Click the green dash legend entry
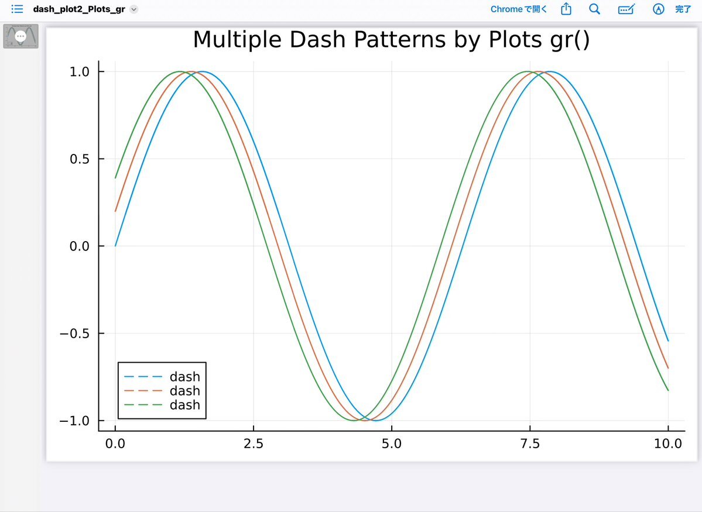The width and height of the screenshot is (702, 512). pos(162,405)
